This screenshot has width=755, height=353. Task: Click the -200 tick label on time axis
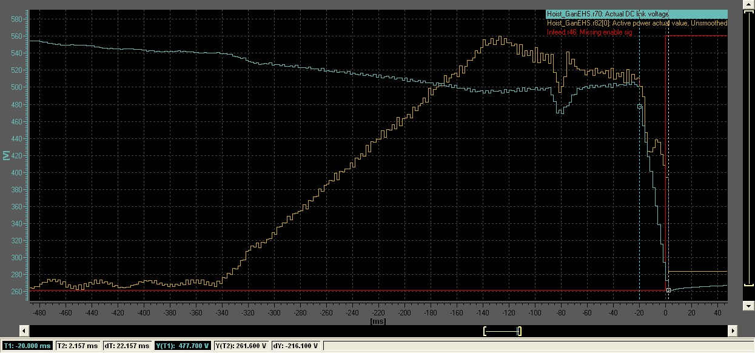(x=404, y=313)
